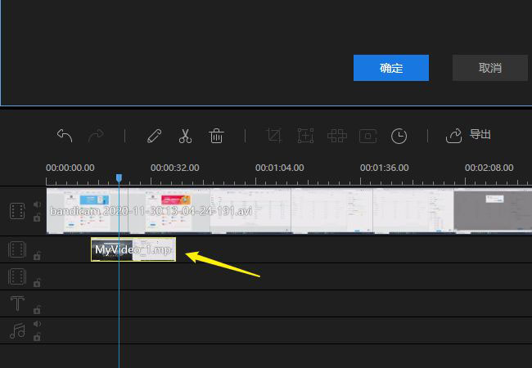532x368 pixels.
Task: Click the zoom frame tool icon
Action: 305,136
